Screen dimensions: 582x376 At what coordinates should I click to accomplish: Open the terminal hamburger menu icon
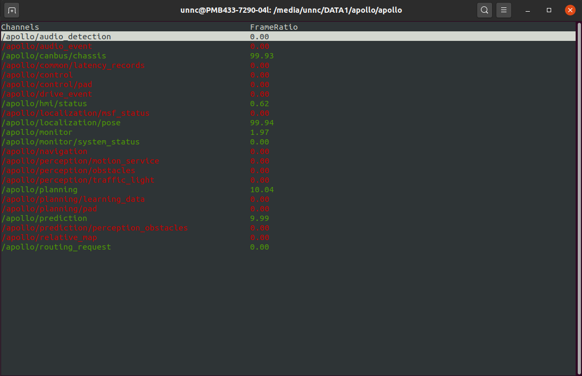(x=503, y=10)
